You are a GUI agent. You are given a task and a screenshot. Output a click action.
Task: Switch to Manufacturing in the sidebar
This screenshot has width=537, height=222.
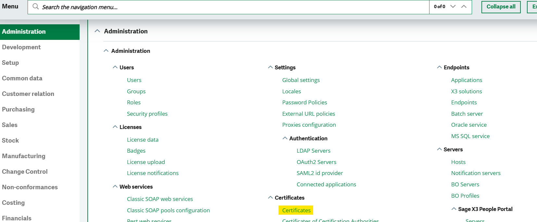click(24, 156)
